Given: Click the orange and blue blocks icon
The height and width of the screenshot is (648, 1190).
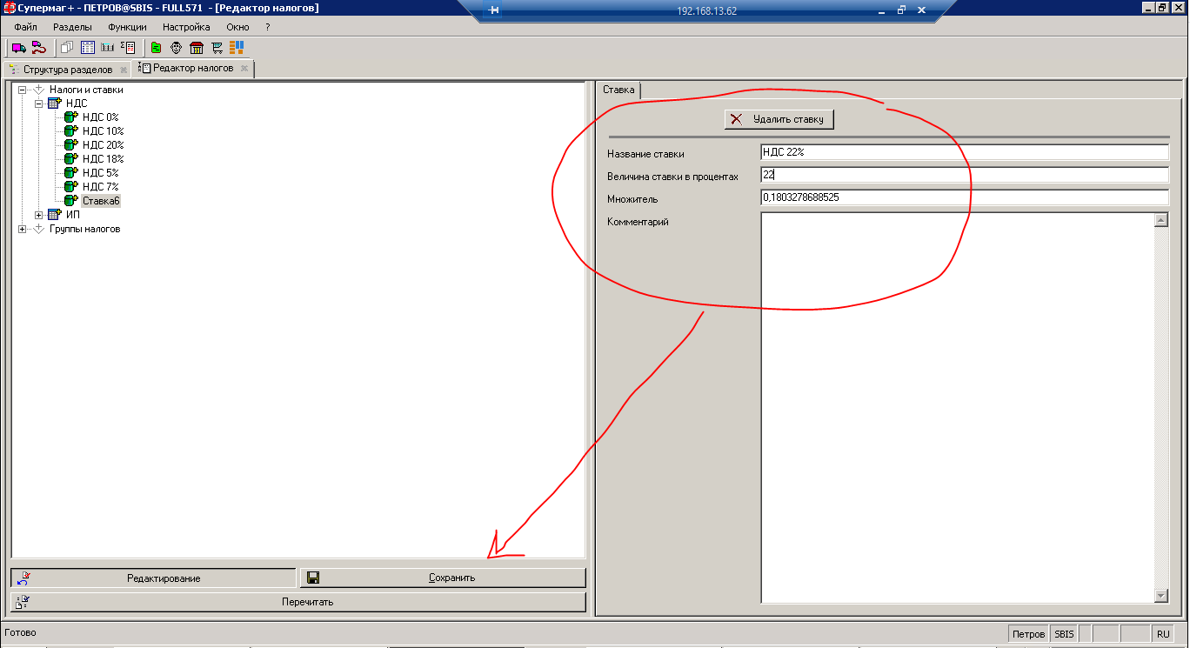Looking at the screenshot, I should tap(237, 48).
